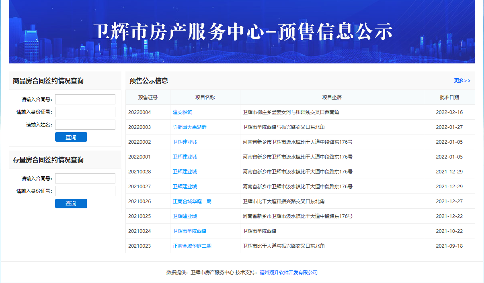Image resolution: width=484 pixels, height=283 pixels.
Task: Select 卫辉建业城 link in row 20210027
Action: pyautogui.click(x=185, y=187)
